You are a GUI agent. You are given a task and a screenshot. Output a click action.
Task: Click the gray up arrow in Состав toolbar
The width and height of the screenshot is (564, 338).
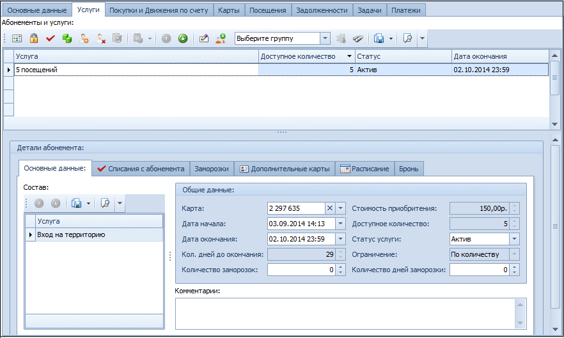pos(39,204)
